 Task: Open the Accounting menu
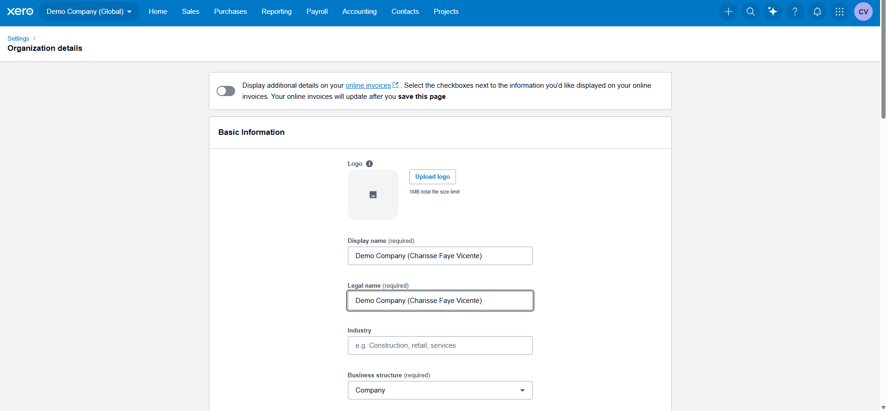click(x=359, y=12)
